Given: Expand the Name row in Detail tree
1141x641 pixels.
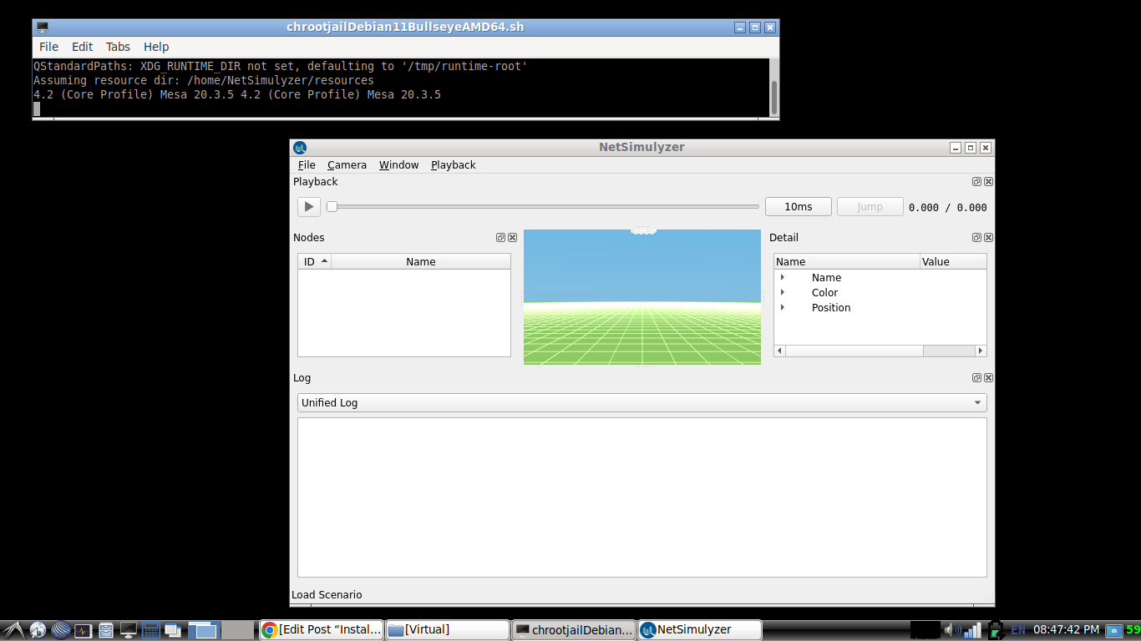Looking at the screenshot, I should tap(783, 277).
